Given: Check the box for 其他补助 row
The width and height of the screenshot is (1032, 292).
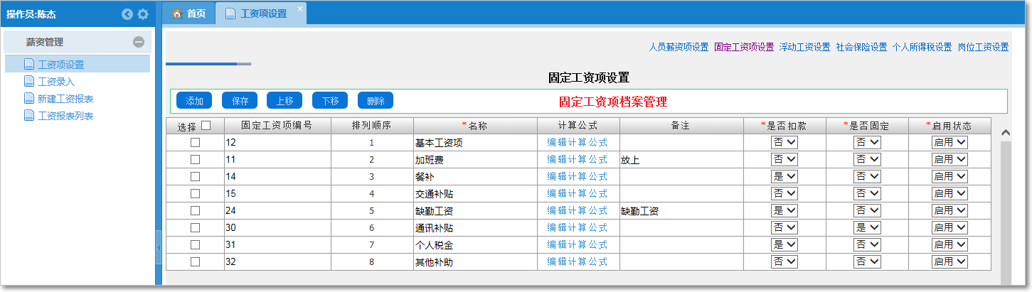Looking at the screenshot, I should click(x=195, y=262).
